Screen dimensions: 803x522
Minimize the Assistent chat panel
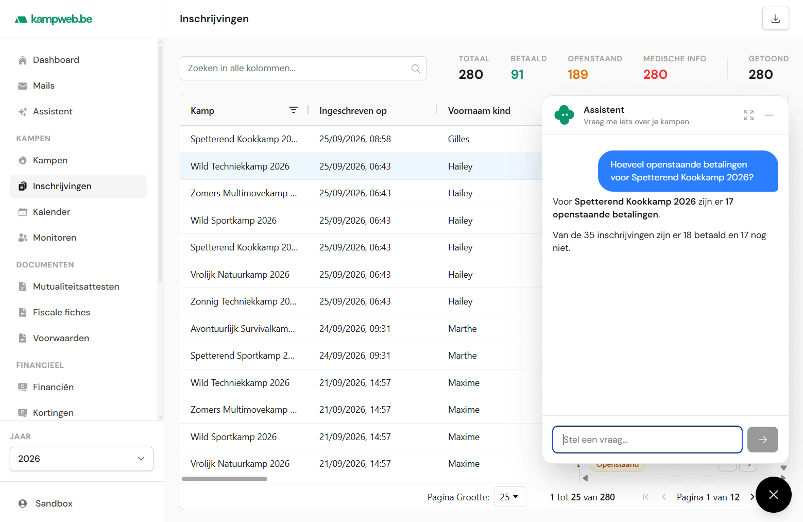770,115
